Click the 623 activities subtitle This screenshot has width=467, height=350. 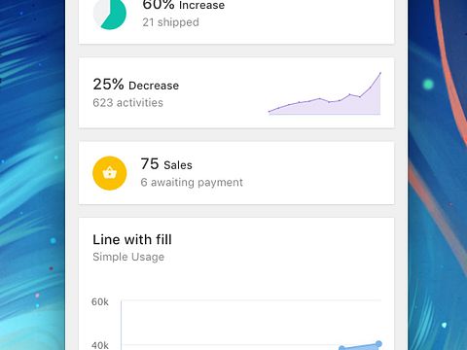pyautogui.click(x=127, y=103)
